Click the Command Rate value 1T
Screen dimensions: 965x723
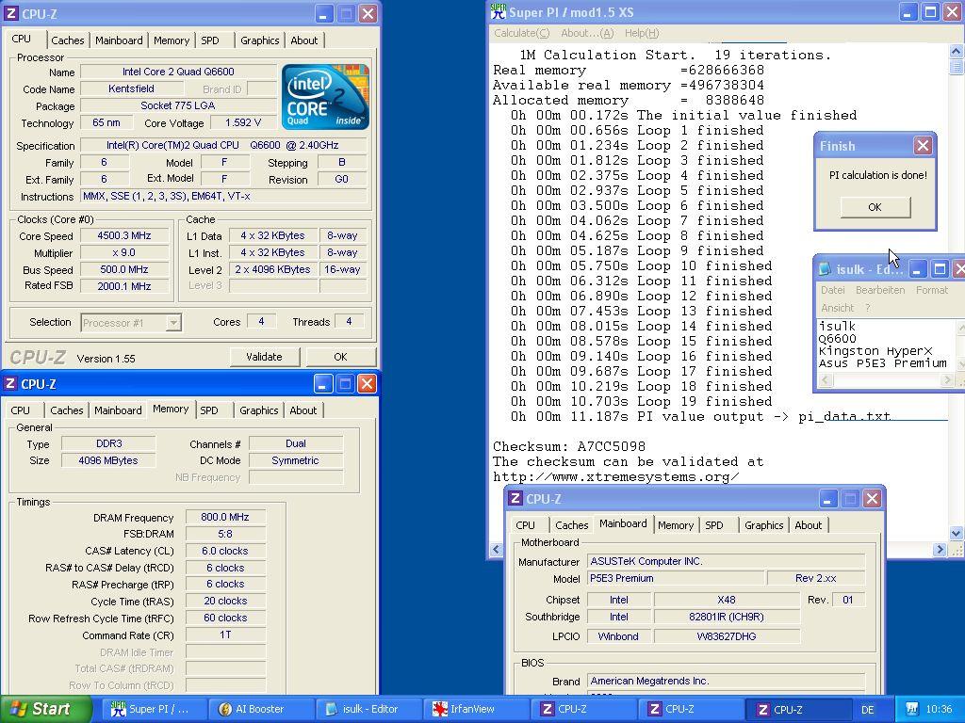[225, 635]
